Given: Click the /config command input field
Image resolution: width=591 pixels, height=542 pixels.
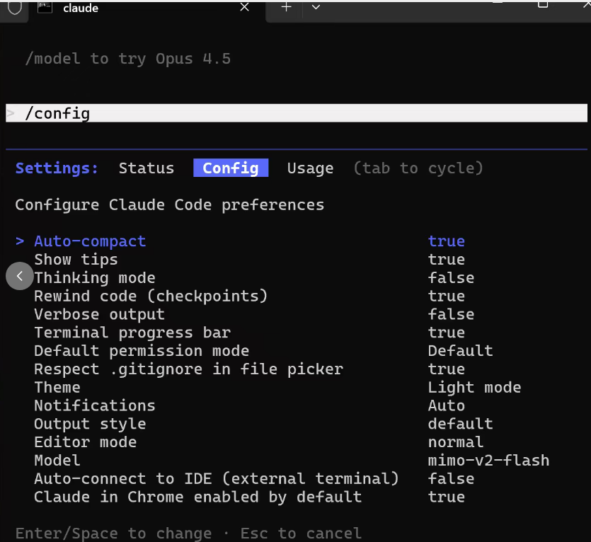Looking at the screenshot, I should pos(297,113).
